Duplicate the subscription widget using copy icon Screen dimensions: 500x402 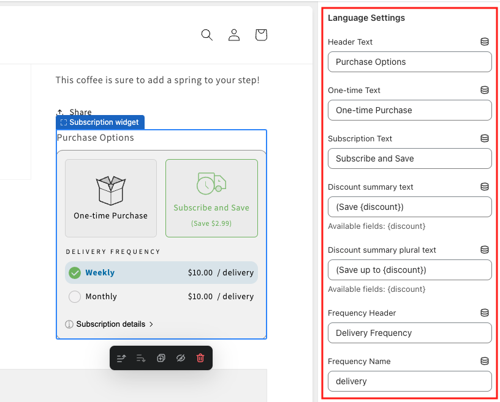(161, 358)
